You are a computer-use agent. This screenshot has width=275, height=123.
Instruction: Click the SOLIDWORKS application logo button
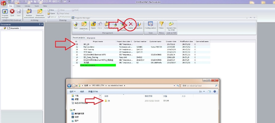[3, 3]
